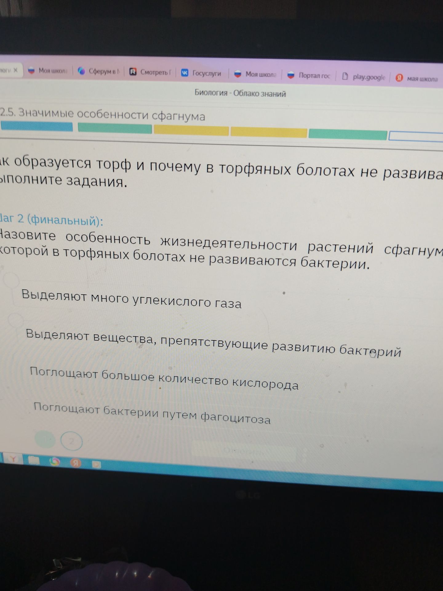The height and width of the screenshot is (591, 443).
Task: Click the multicolored ring taskbar icon
Action: pos(55,461)
